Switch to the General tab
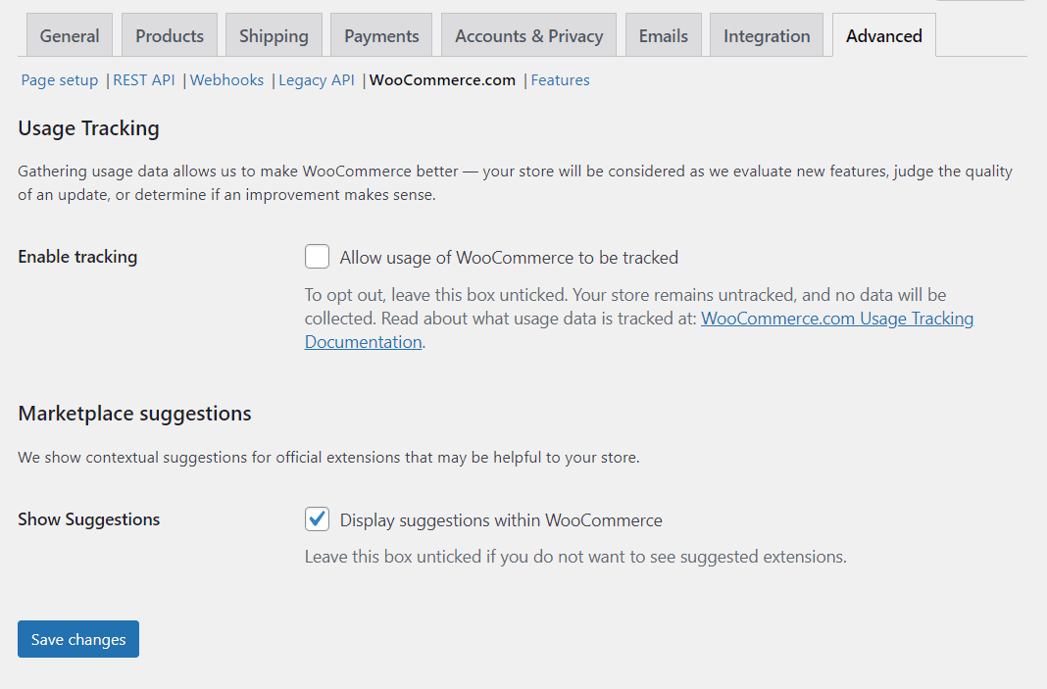This screenshot has height=689, width=1047. [x=69, y=34]
